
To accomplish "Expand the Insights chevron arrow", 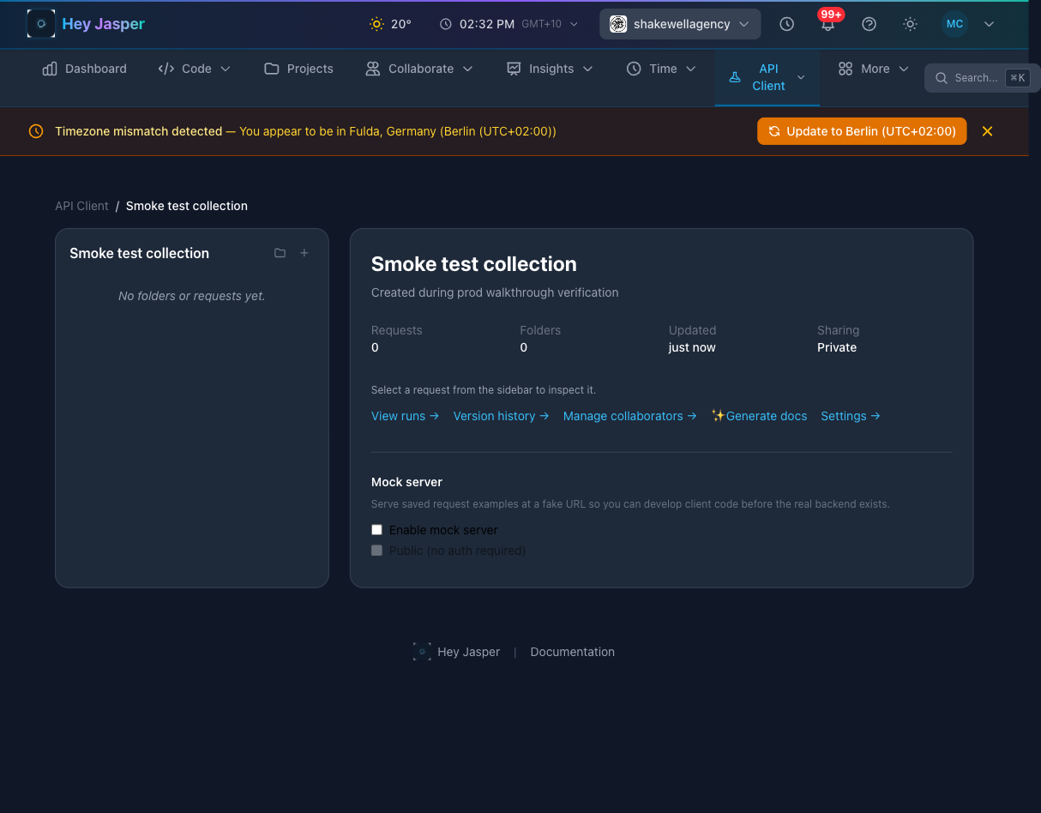I will 587,69.
